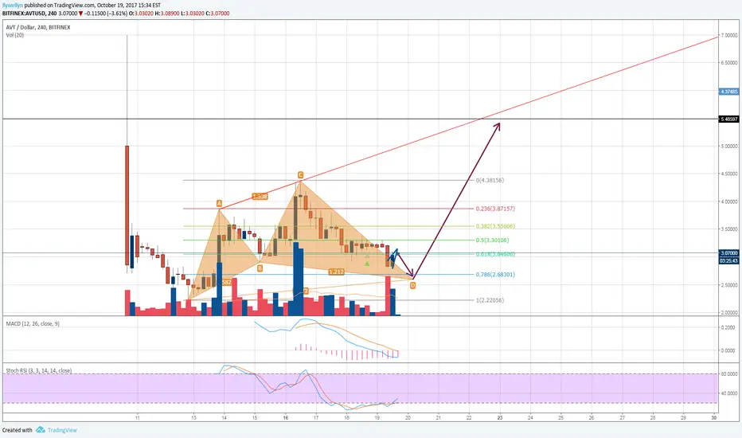Select the 0.382(3.55606) Fibonacci level label
The width and height of the screenshot is (742, 438).
pos(495,226)
